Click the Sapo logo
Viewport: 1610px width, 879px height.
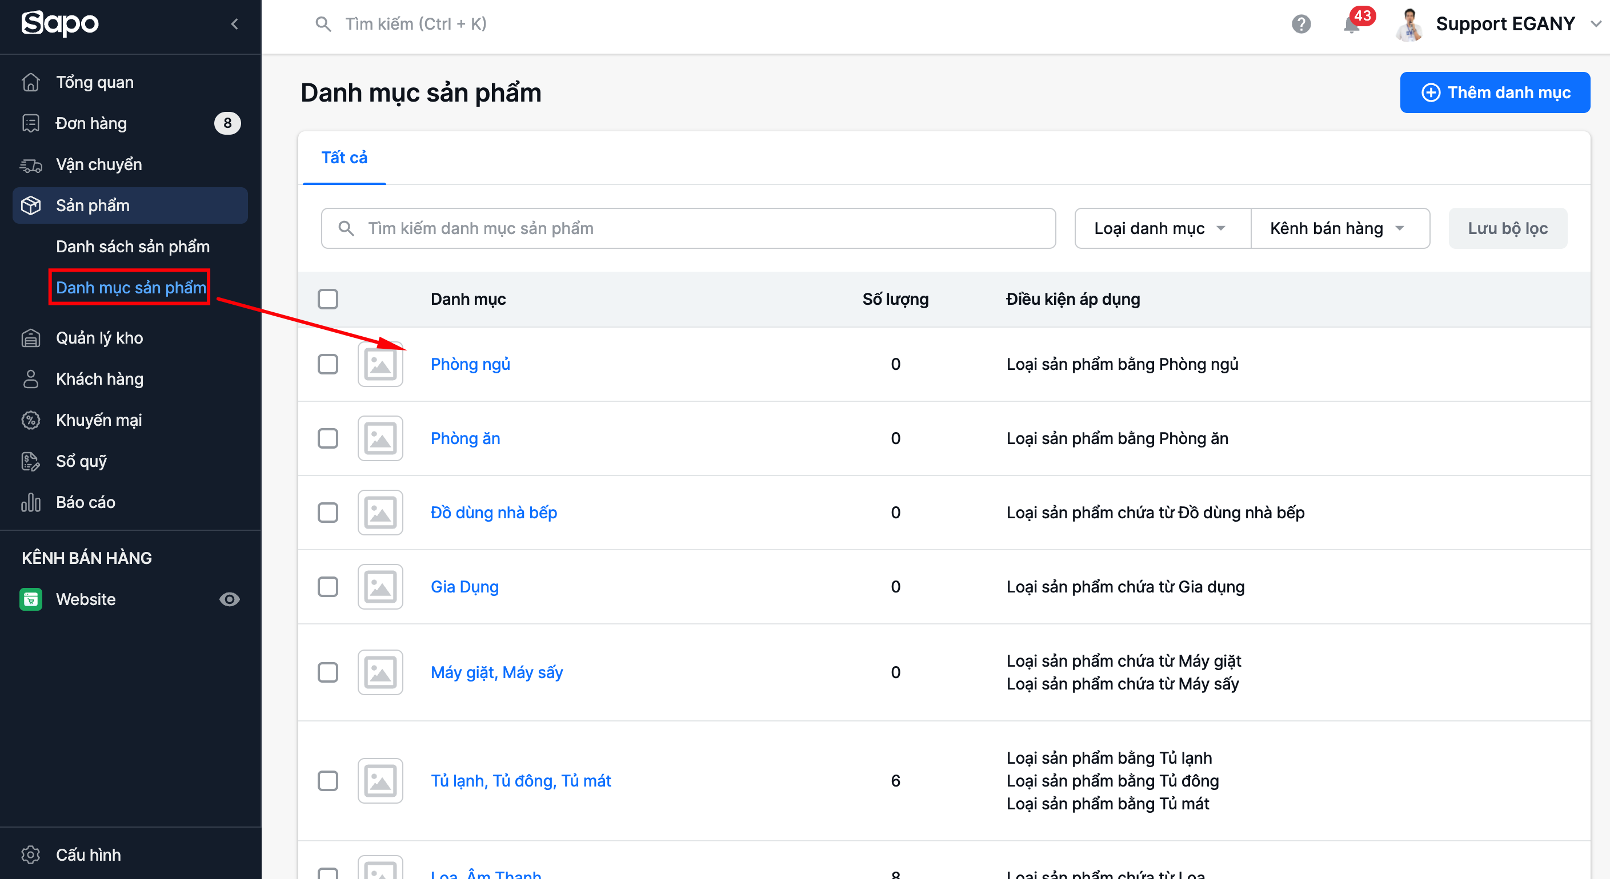pos(60,24)
